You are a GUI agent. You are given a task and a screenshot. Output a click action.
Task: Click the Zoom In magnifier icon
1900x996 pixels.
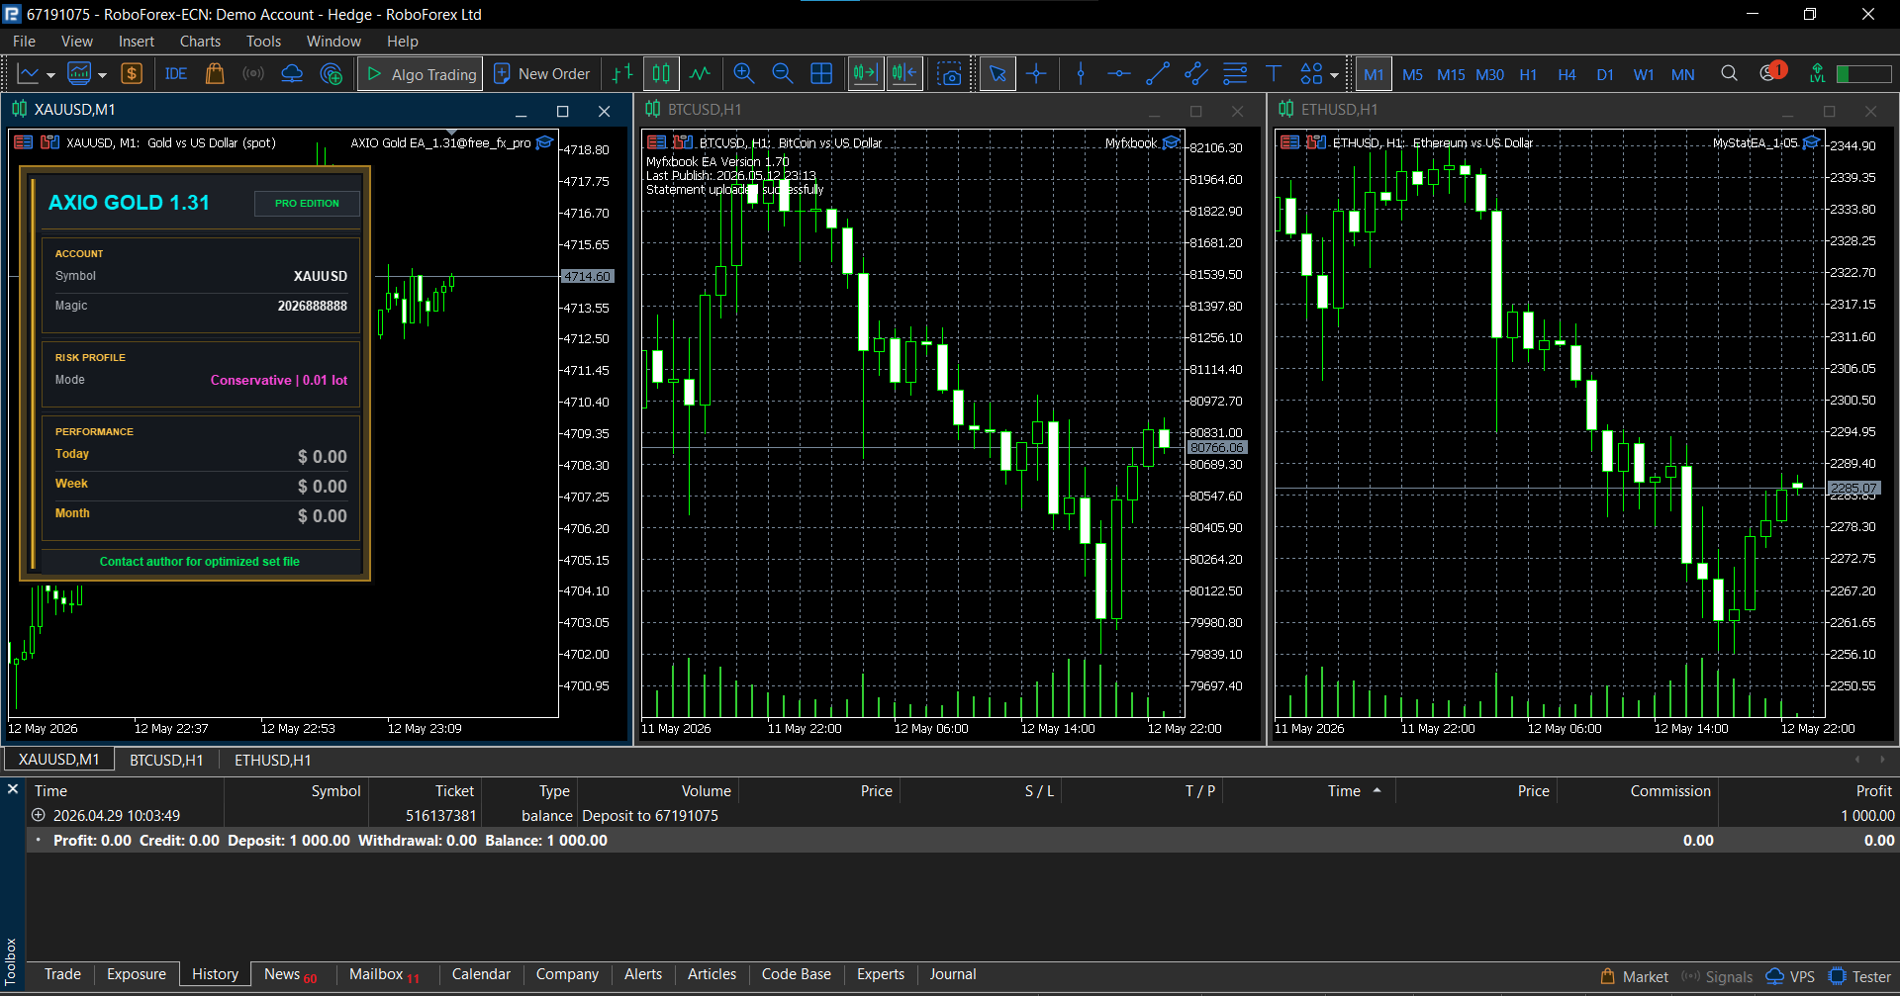[743, 74]
